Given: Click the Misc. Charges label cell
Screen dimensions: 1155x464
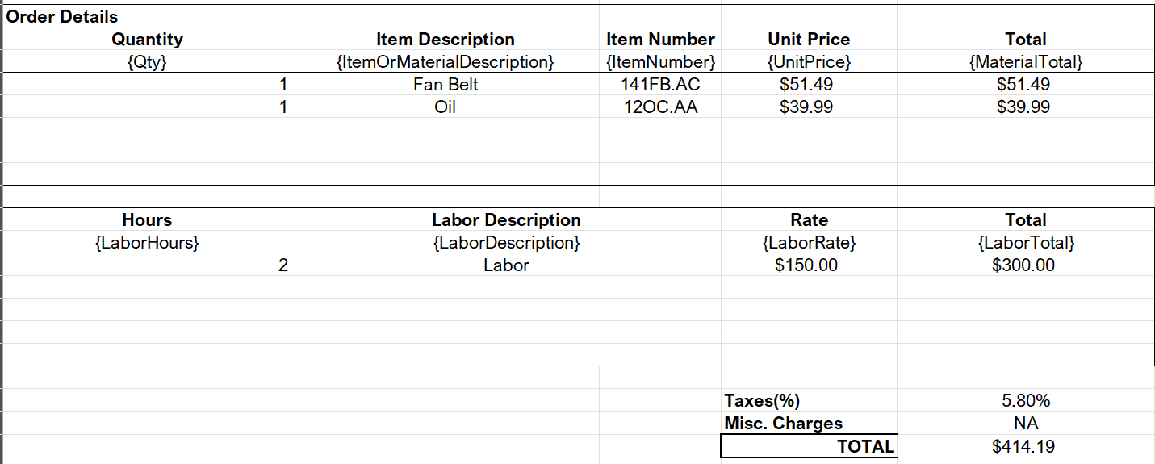Looking at the screenshot, I should (783, 423).
